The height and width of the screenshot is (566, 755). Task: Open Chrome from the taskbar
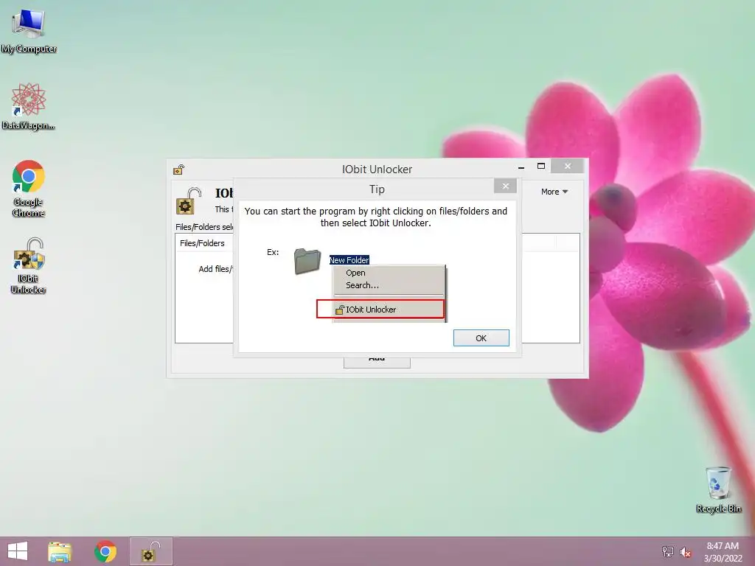105,551
